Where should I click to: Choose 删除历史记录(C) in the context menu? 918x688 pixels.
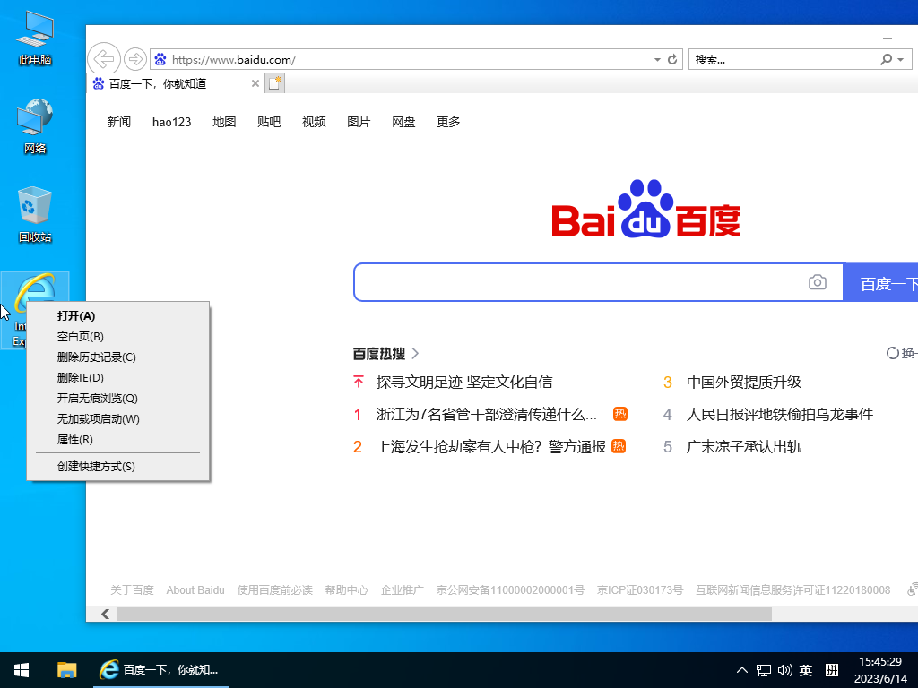click(118, 357)
